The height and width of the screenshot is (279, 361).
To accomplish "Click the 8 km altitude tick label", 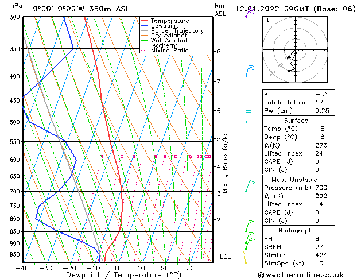I will coord(219,51).
